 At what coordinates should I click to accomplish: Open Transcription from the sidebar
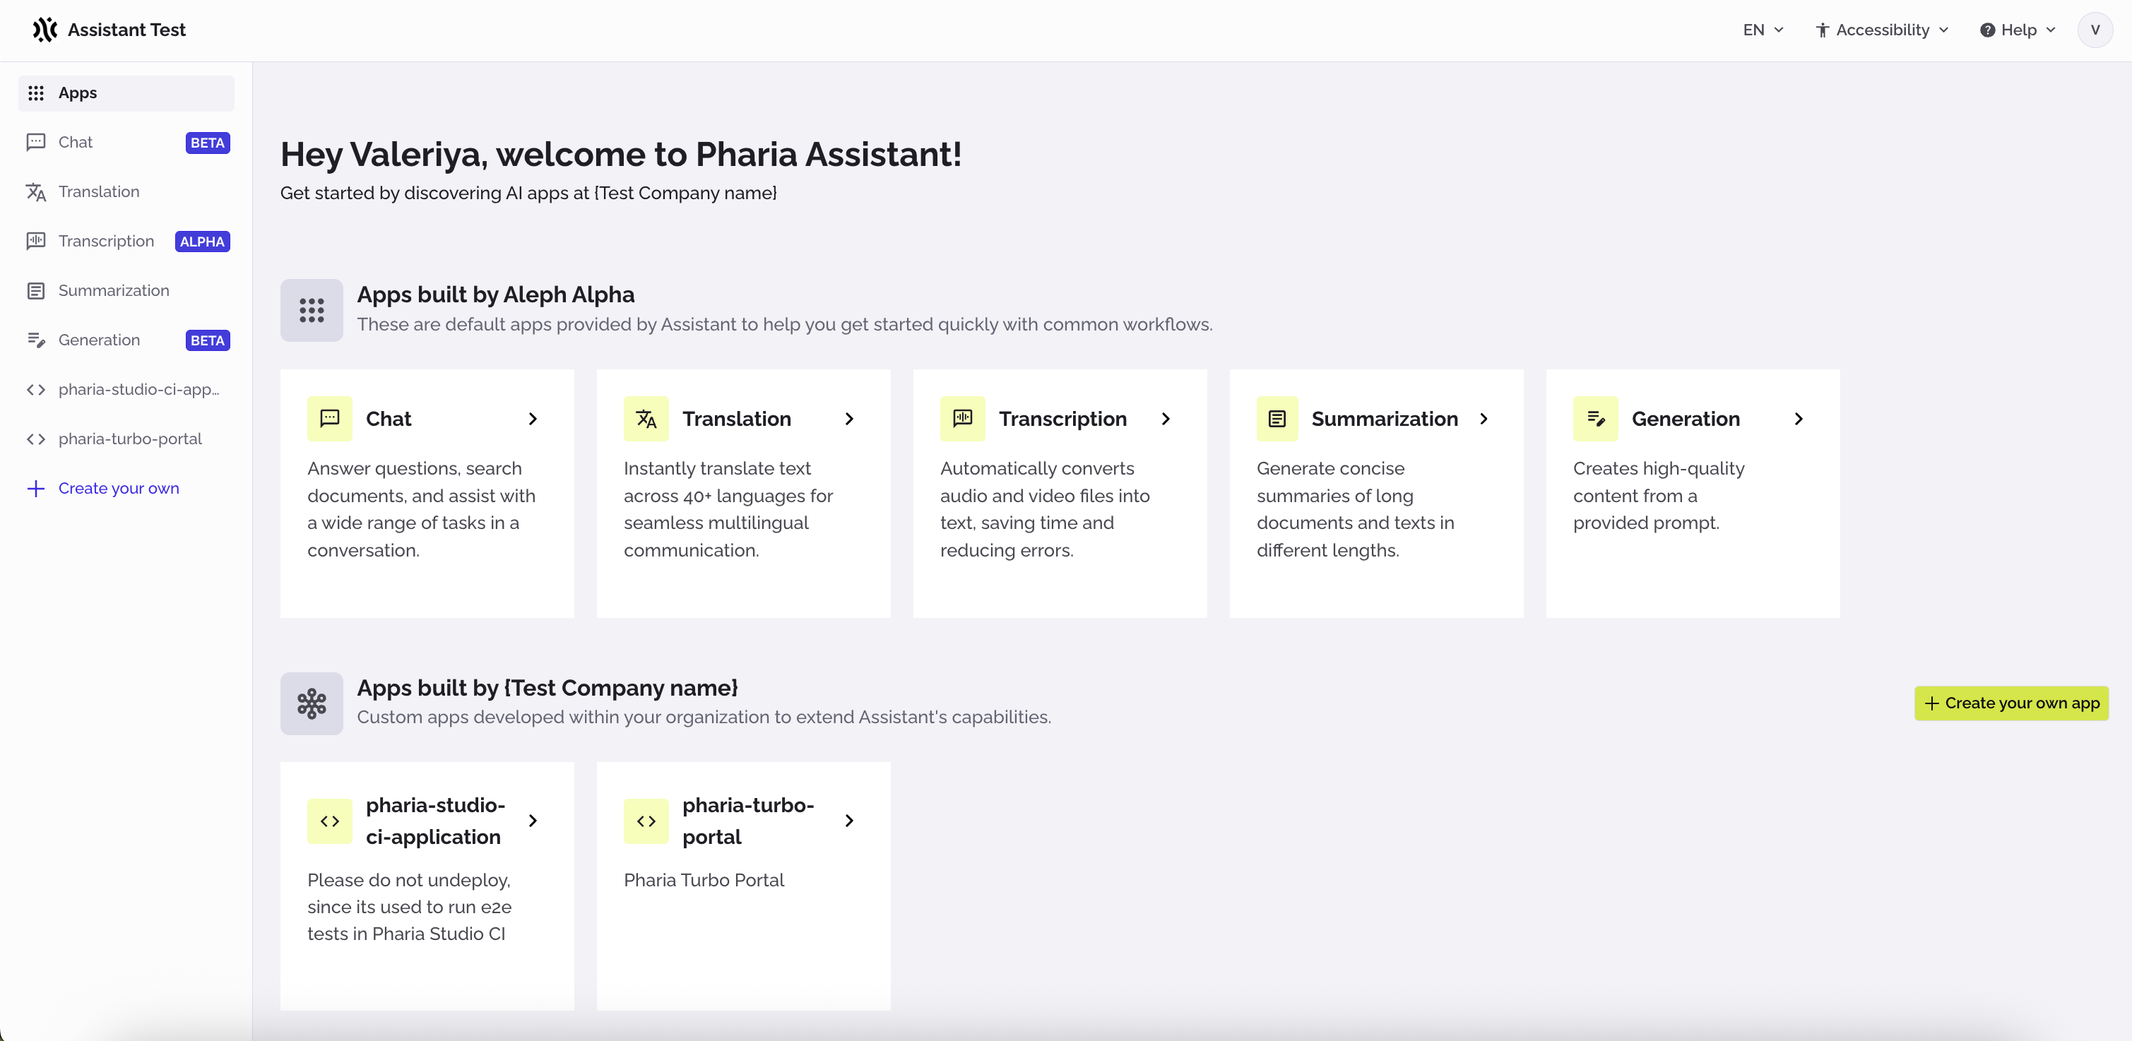coord(106,241)
